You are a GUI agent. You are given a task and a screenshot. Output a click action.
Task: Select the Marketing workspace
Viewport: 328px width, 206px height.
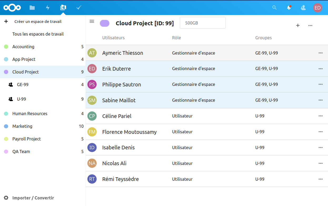43,126
